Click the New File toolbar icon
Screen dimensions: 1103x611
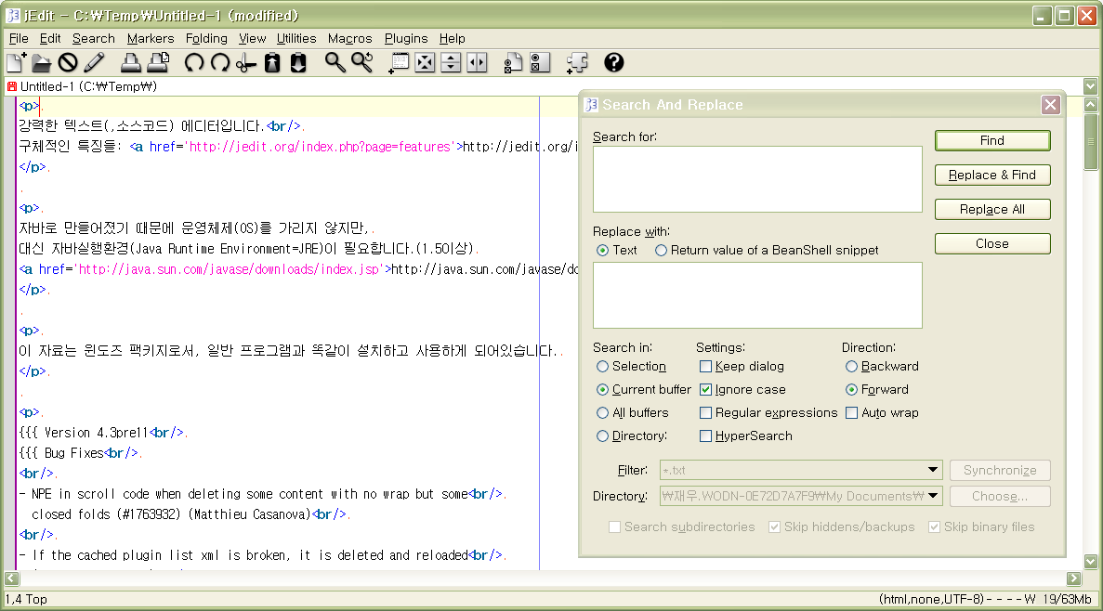click(16, 62)
